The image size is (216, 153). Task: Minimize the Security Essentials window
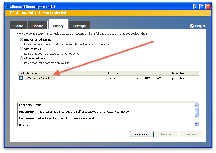(x=196, y=7)
